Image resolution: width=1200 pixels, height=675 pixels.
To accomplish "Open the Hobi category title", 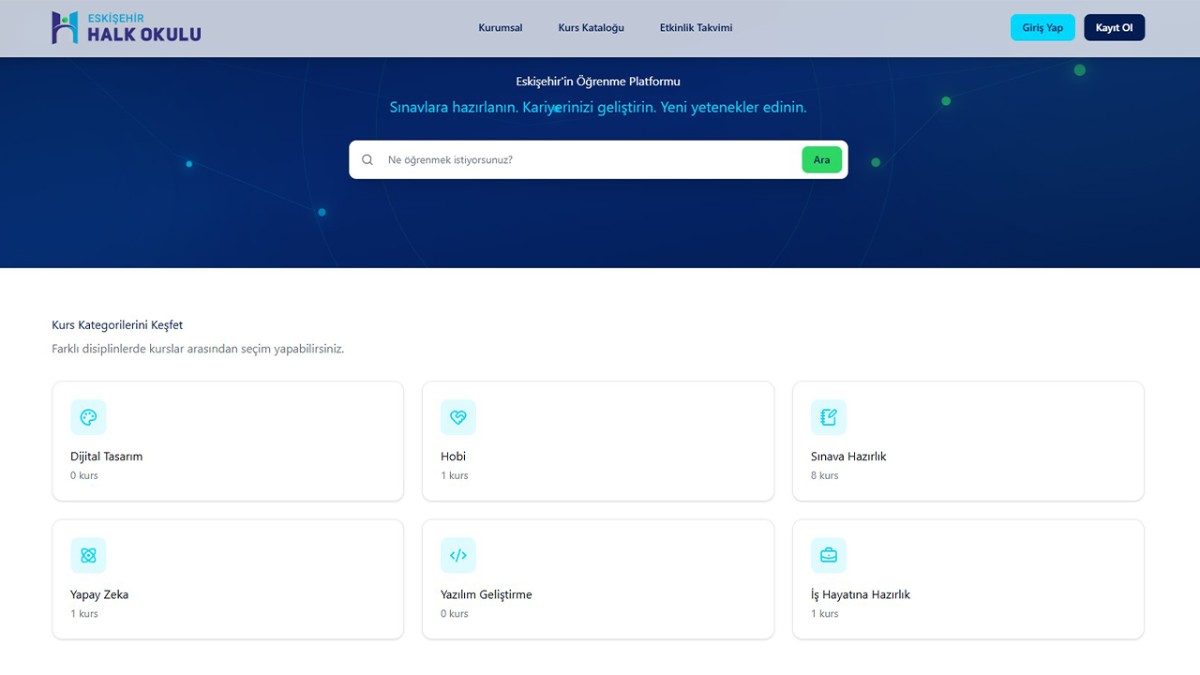I will [x=454, y=457].
